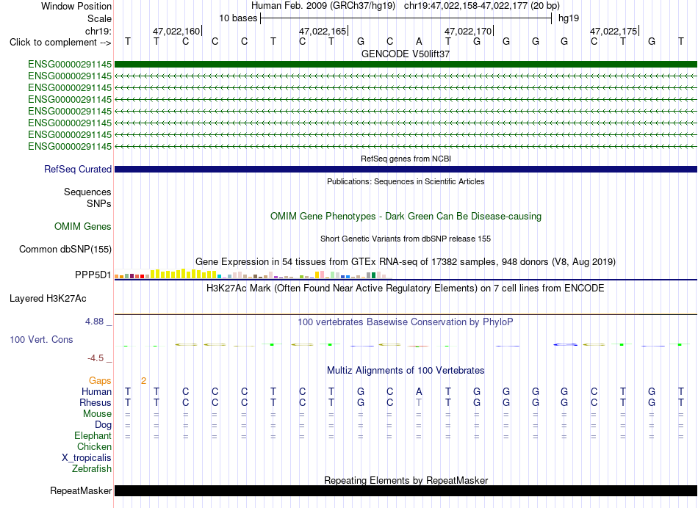Open 'Publications: Sequences in Scientific Articles' title
This screenshot has height=508, width=698.
[x=406, y=181]
